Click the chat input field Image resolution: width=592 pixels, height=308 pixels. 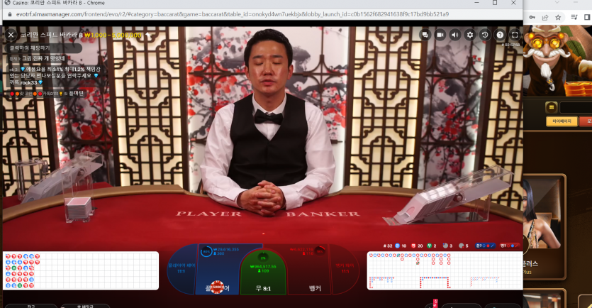[43, 48]
